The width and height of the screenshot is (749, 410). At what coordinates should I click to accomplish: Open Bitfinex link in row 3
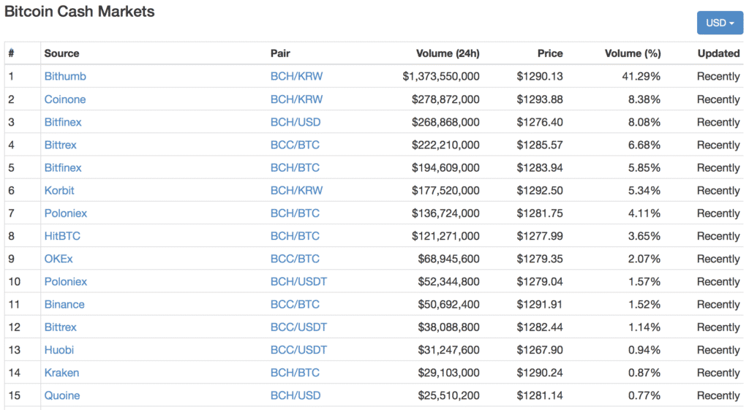pyautogui.click(x=63, y=122)
